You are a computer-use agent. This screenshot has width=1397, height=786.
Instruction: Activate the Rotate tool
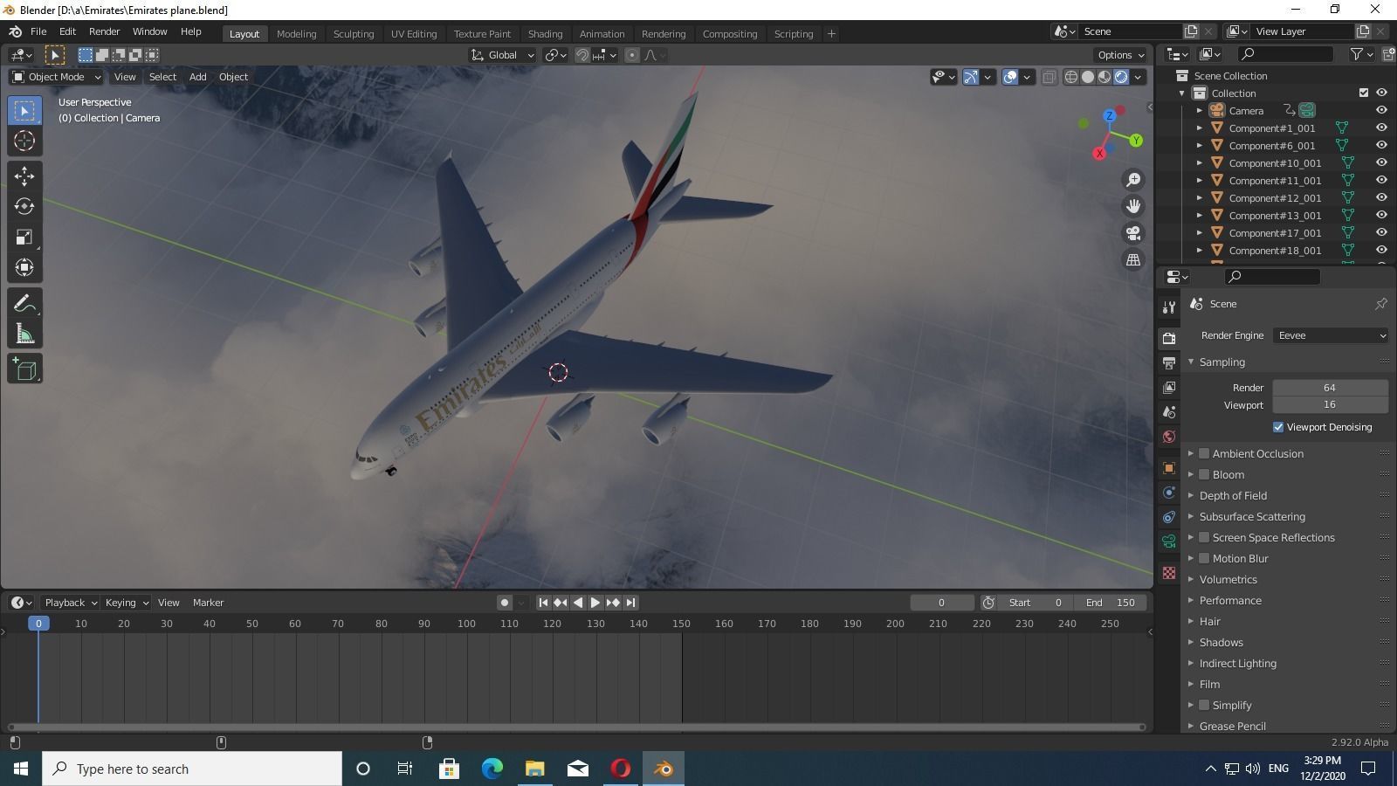(24, 207)
